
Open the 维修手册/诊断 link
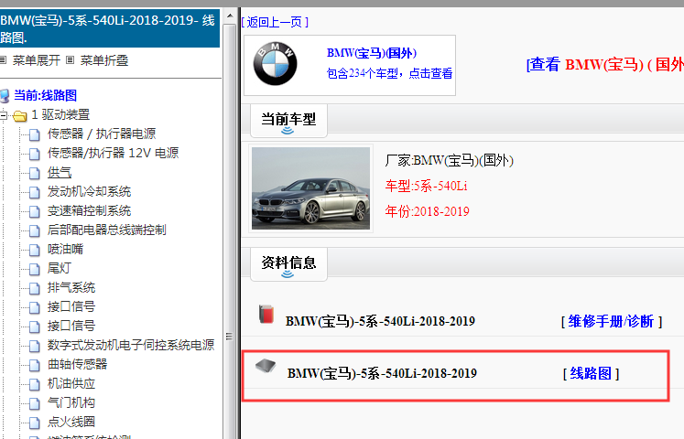tap(611, 321)
